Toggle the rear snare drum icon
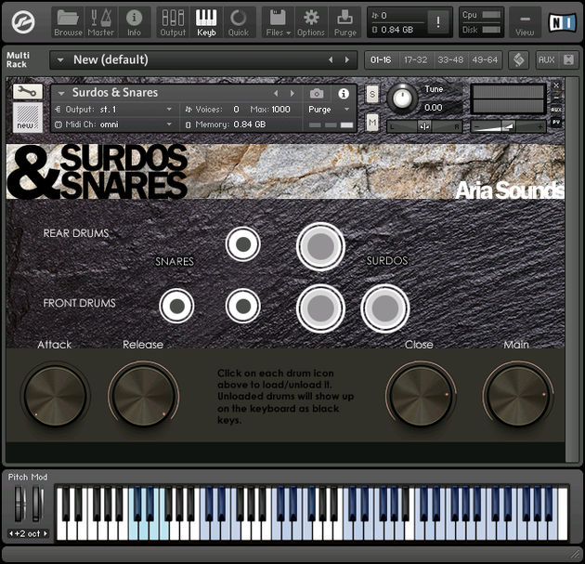 point(243,244)
